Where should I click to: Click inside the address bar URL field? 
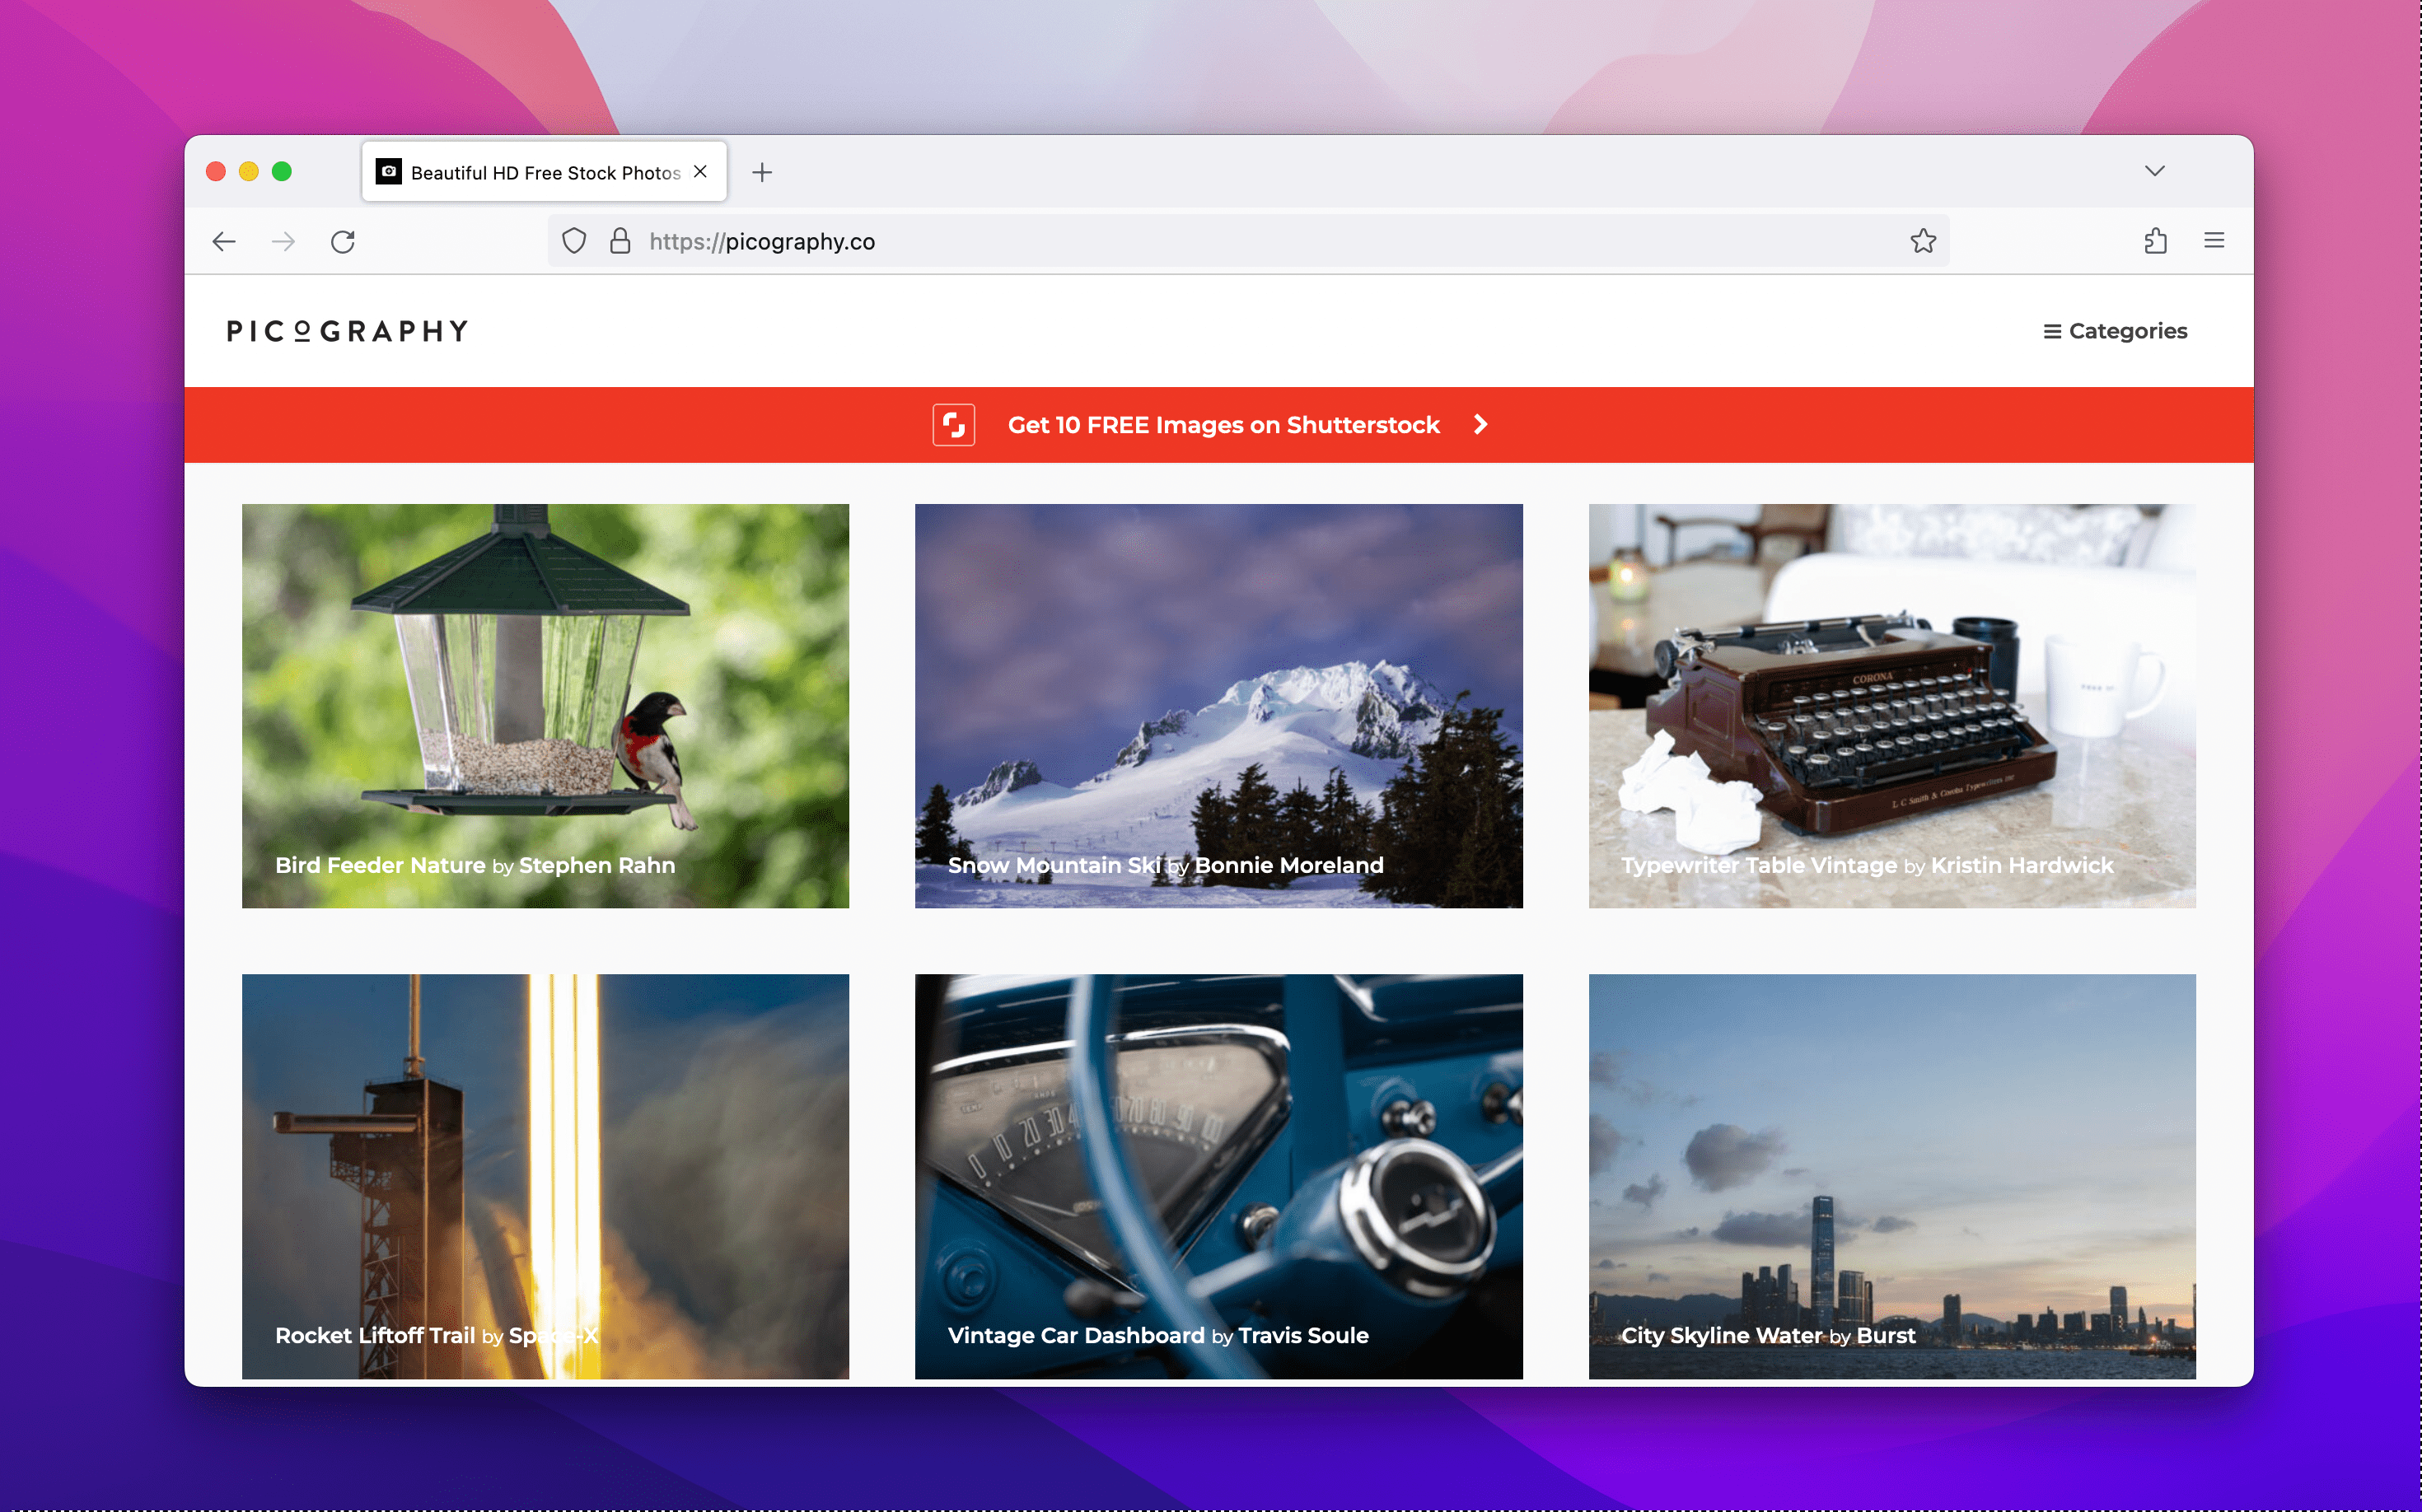point(1101,241)
